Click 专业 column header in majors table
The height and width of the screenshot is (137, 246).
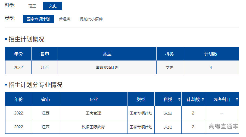coord(93,100)
